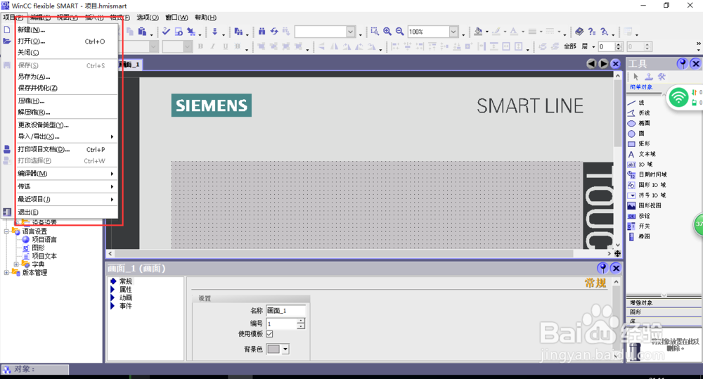Choose Compress (压缩) menu entry
Screen dimensions: 703x379
pos(66,101)
